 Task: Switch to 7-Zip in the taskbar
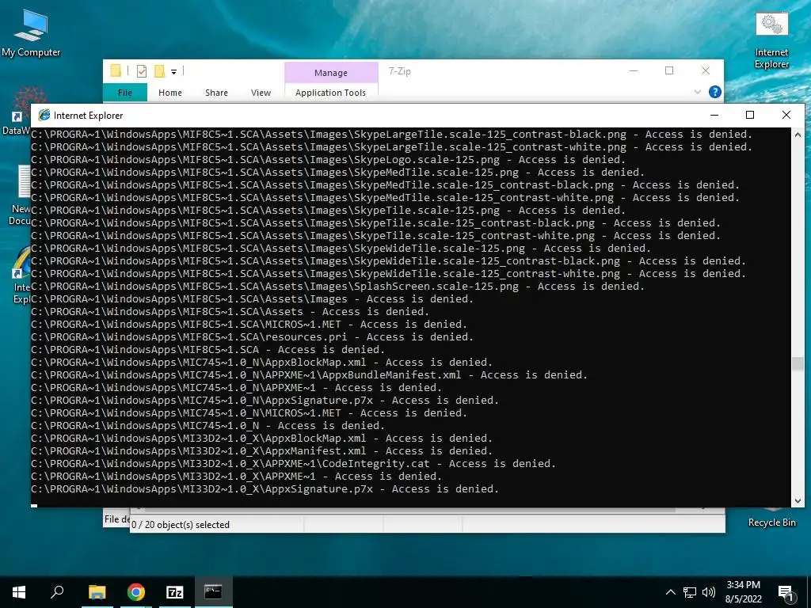click(175, 592)
